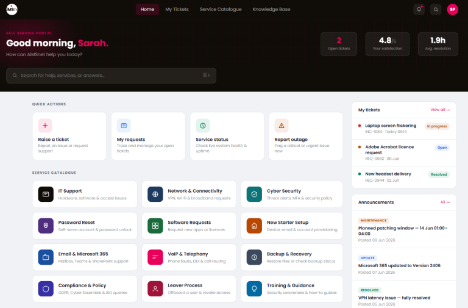468x308 pixels.
Task: Click the My requests list icon
Action: tap(124, 126)
